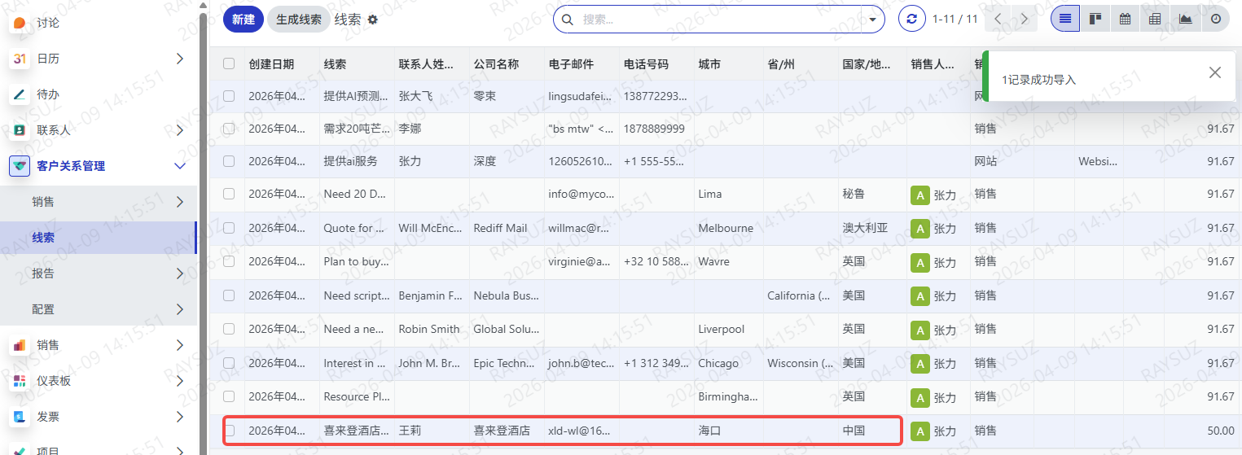Check the Nebula row checkbox
The image size is (1242, 455).
pos(229,295)
